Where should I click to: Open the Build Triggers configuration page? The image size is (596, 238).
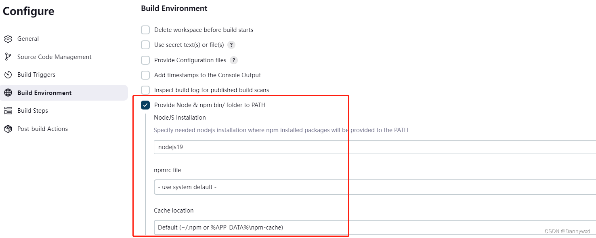[37, 74]
